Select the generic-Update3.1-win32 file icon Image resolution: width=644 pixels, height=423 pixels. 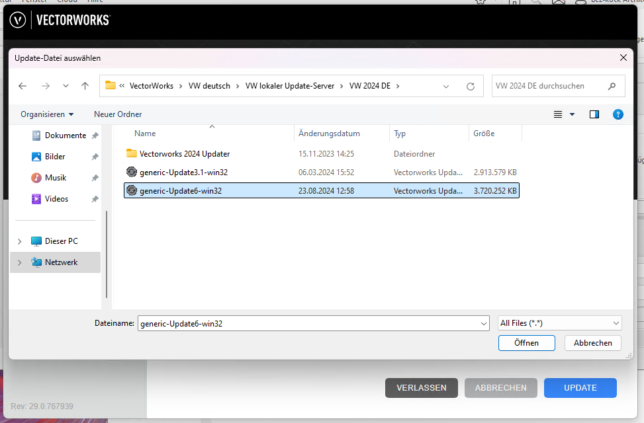pyautogui.click(x=132, y=173)
